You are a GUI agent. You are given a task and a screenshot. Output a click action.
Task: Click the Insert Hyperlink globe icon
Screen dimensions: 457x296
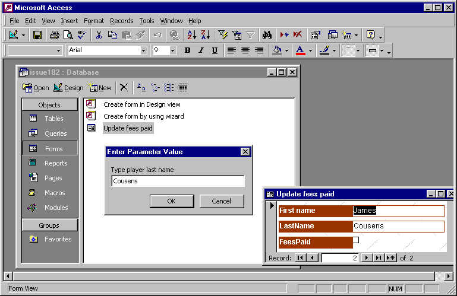click(174, 35)
